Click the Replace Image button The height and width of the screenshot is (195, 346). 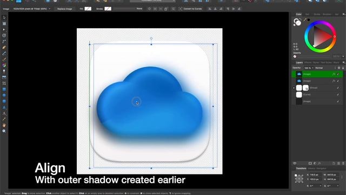click(x=64, y=9)
